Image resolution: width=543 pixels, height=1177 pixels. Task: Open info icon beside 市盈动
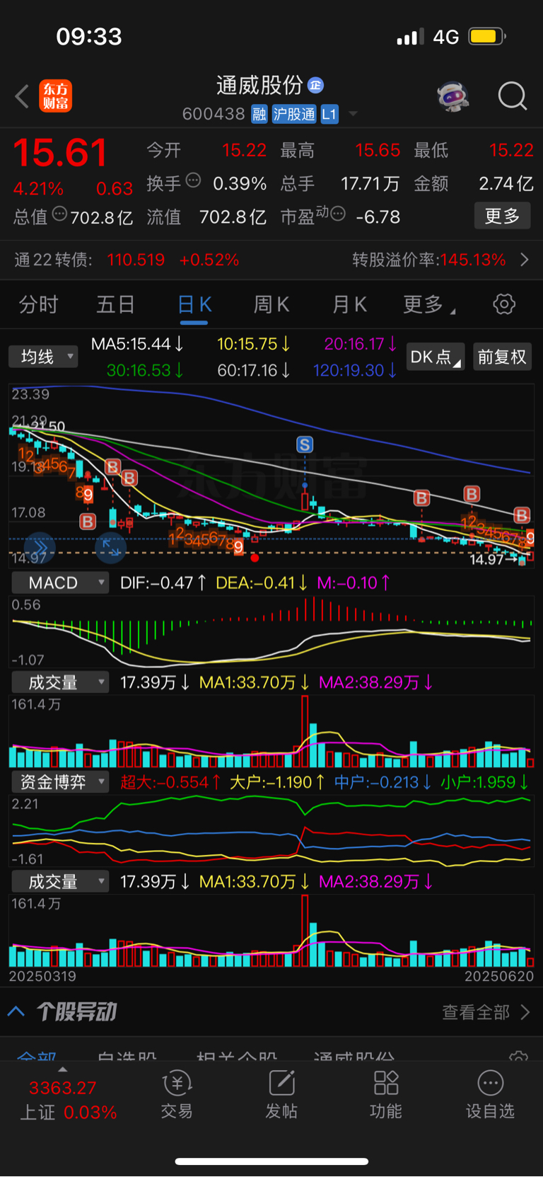pyautogui.click(x=338, y=213)
